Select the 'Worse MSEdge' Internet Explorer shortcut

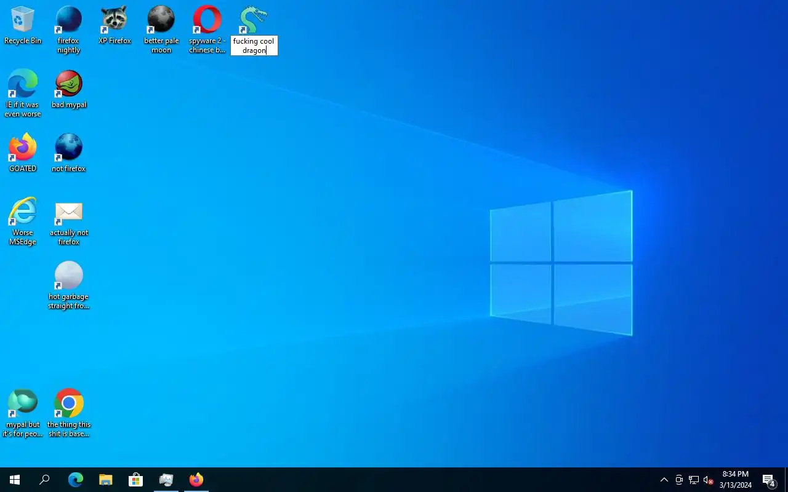[23, 221]
